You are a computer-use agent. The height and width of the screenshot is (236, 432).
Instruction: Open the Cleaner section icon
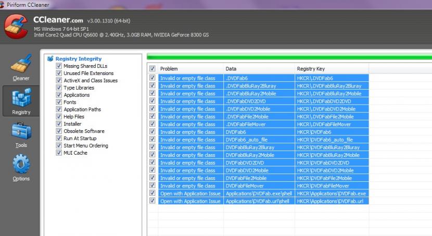(21, 64)
